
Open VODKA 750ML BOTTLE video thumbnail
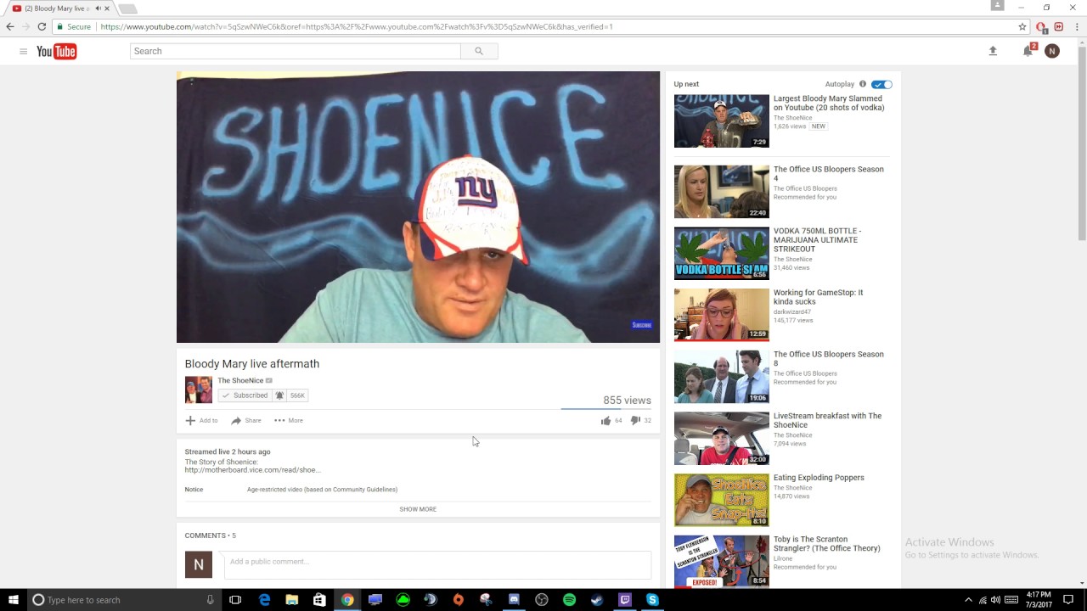point(721,254)
